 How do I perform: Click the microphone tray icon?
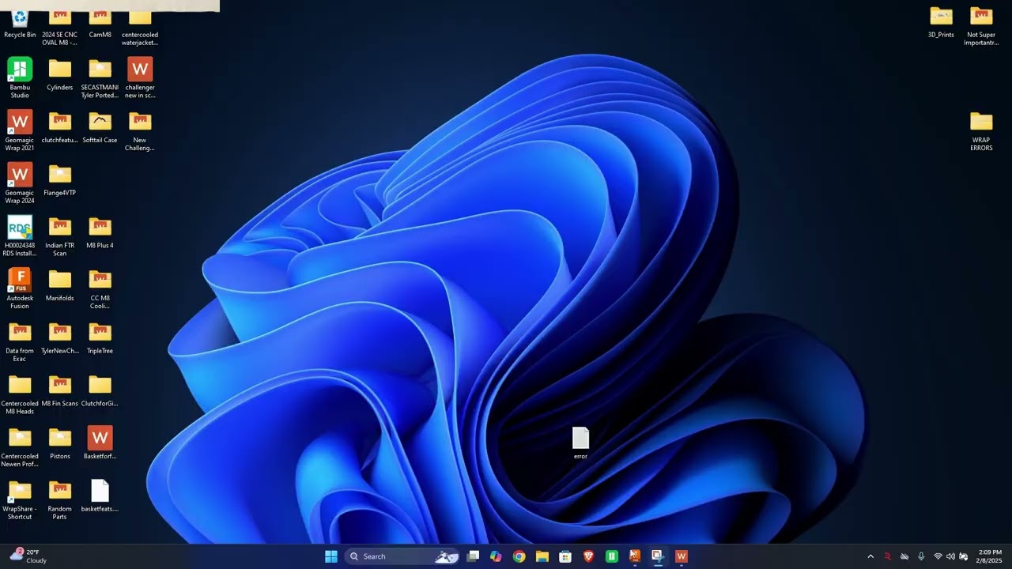[921, 556]
